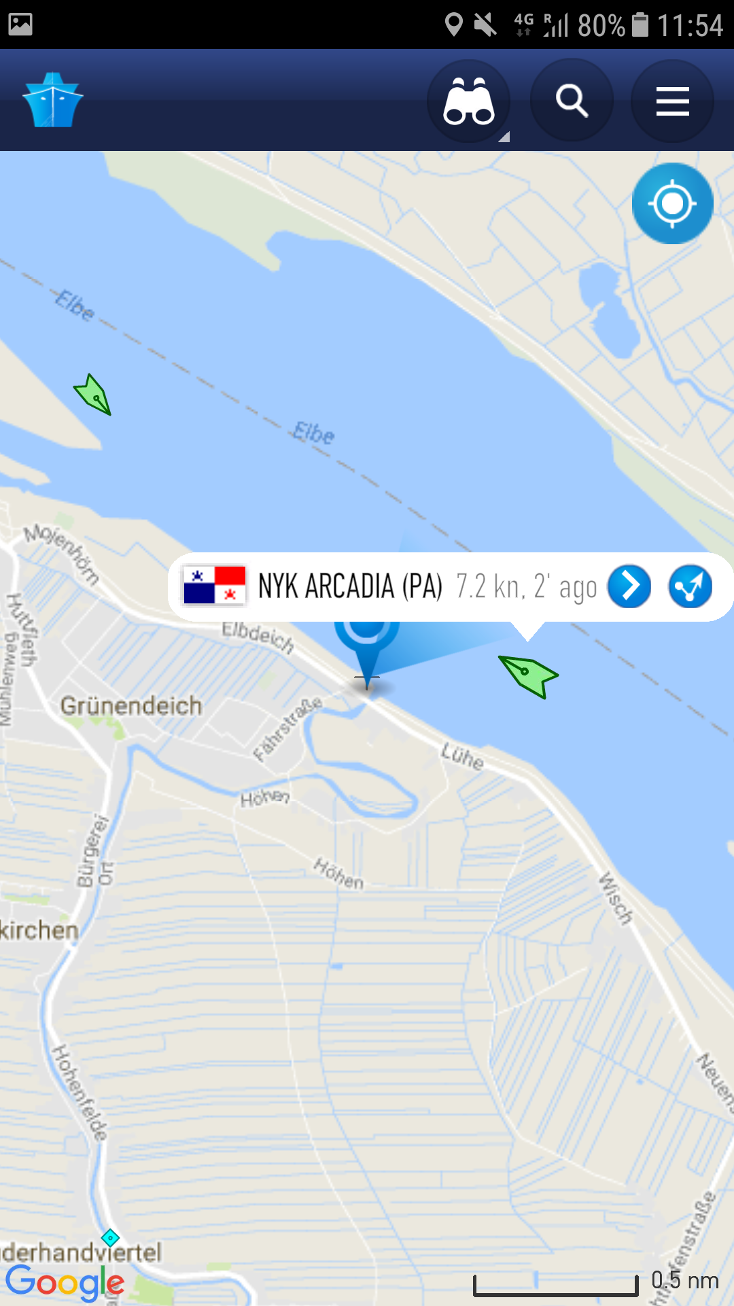
Task: Select green ship near Lühe
Action: click(x=528, y=675)
